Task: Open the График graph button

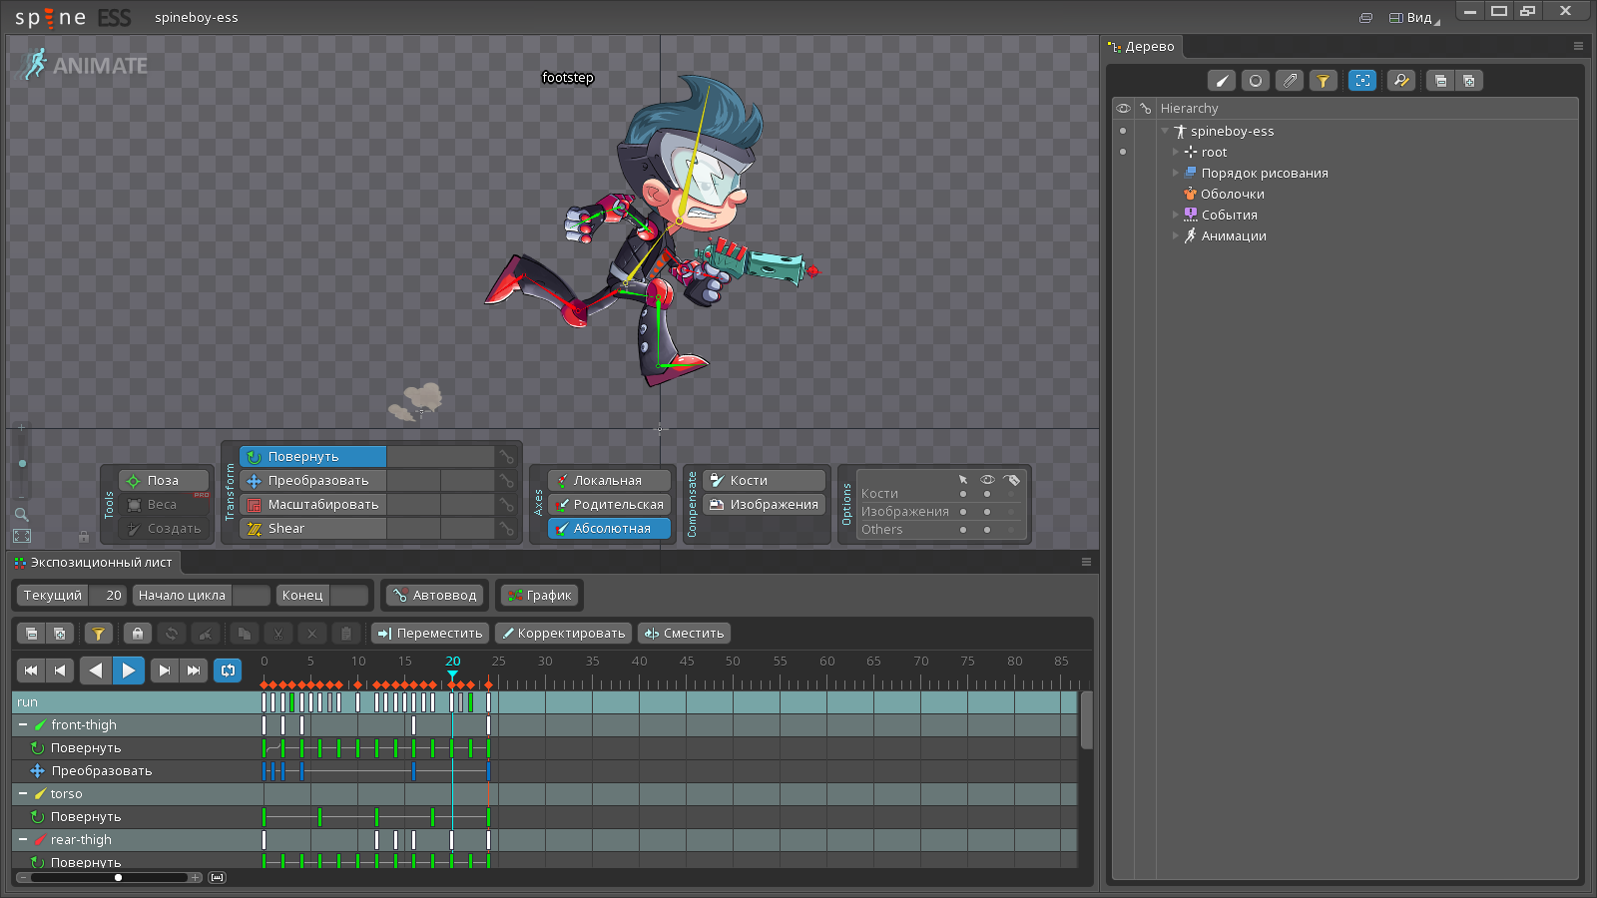Action: coord(539,596)
